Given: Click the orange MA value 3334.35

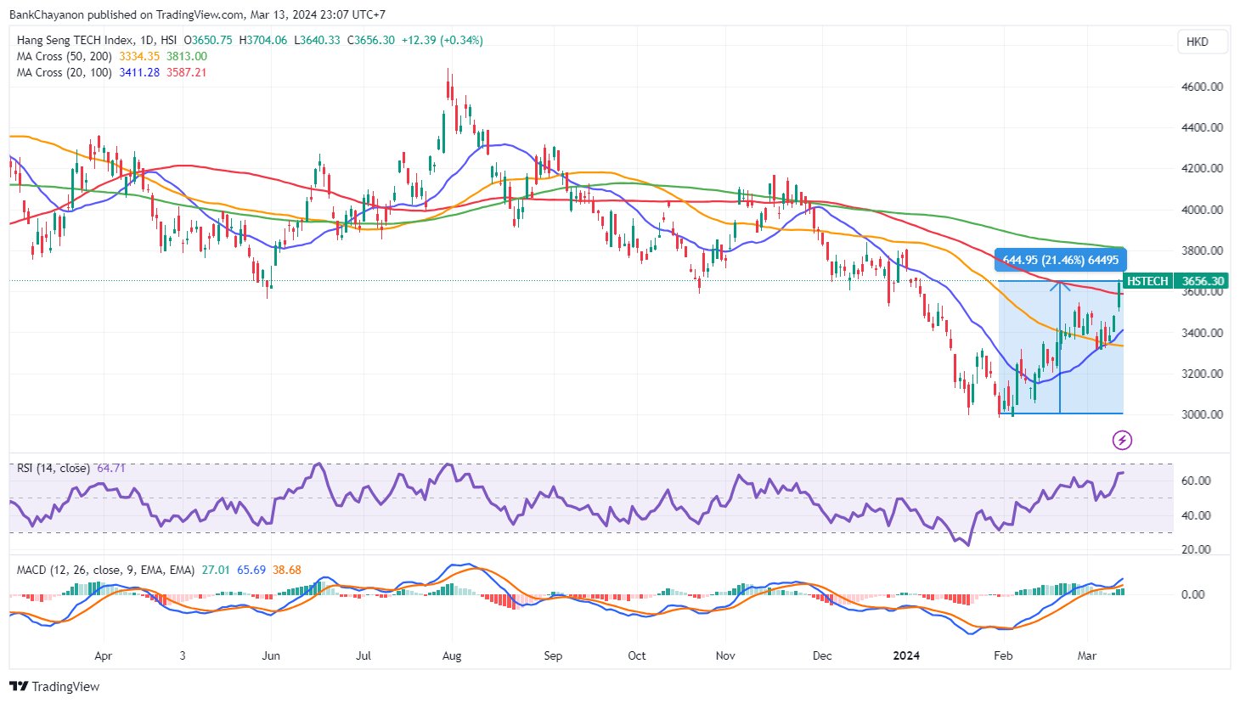Looking at the screenshot, I should [139, 56].
